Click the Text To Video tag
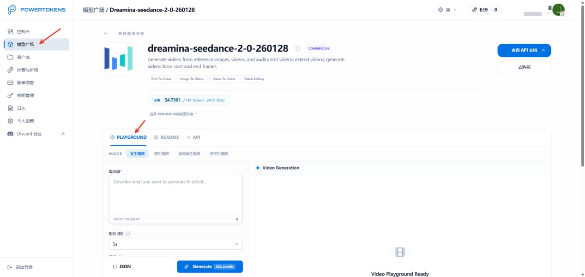585x277 pixels. click(x=161, y=79)
